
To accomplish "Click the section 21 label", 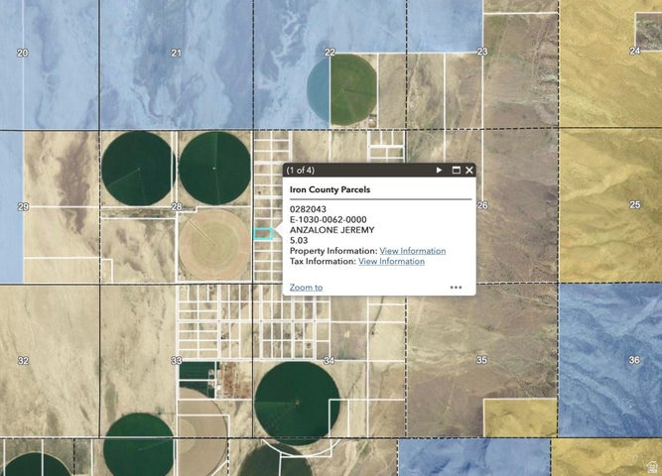I will [176, 53].
